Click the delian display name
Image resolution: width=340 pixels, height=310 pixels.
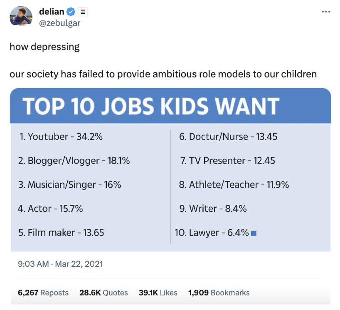(x=52, y=12)
